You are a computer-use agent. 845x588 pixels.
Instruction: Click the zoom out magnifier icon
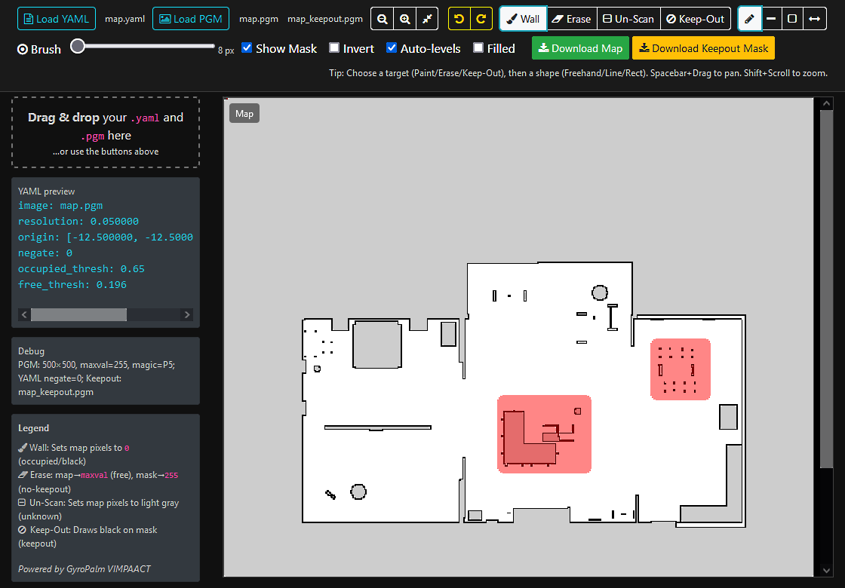(x=383, y=19)
